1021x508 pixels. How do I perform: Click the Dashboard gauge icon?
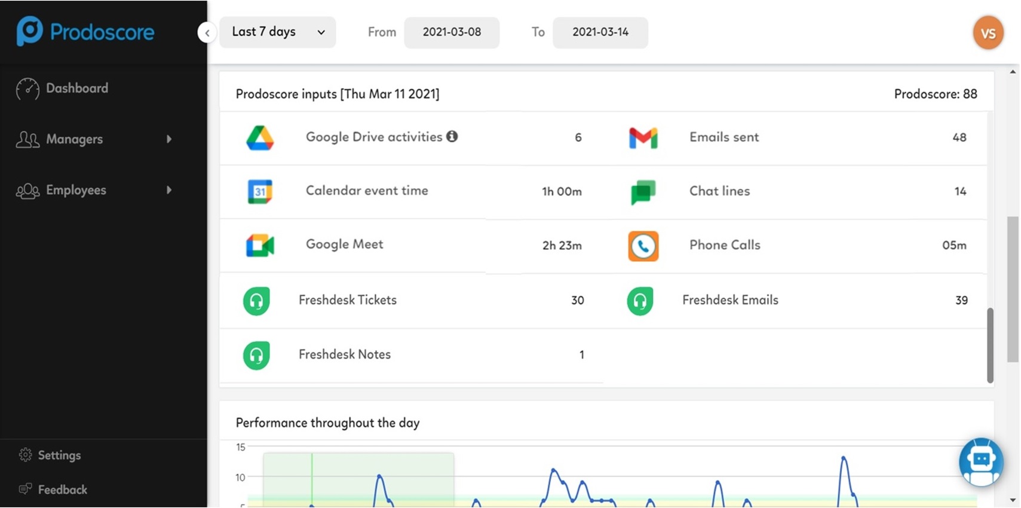pos(27,88)
